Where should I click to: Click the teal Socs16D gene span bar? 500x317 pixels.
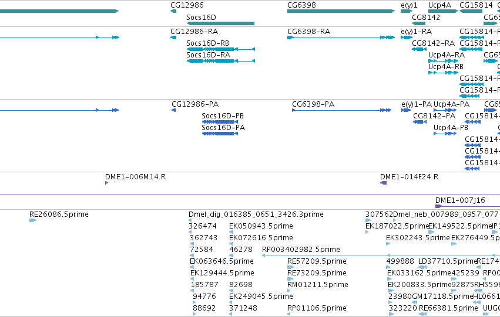pos(220,23)
